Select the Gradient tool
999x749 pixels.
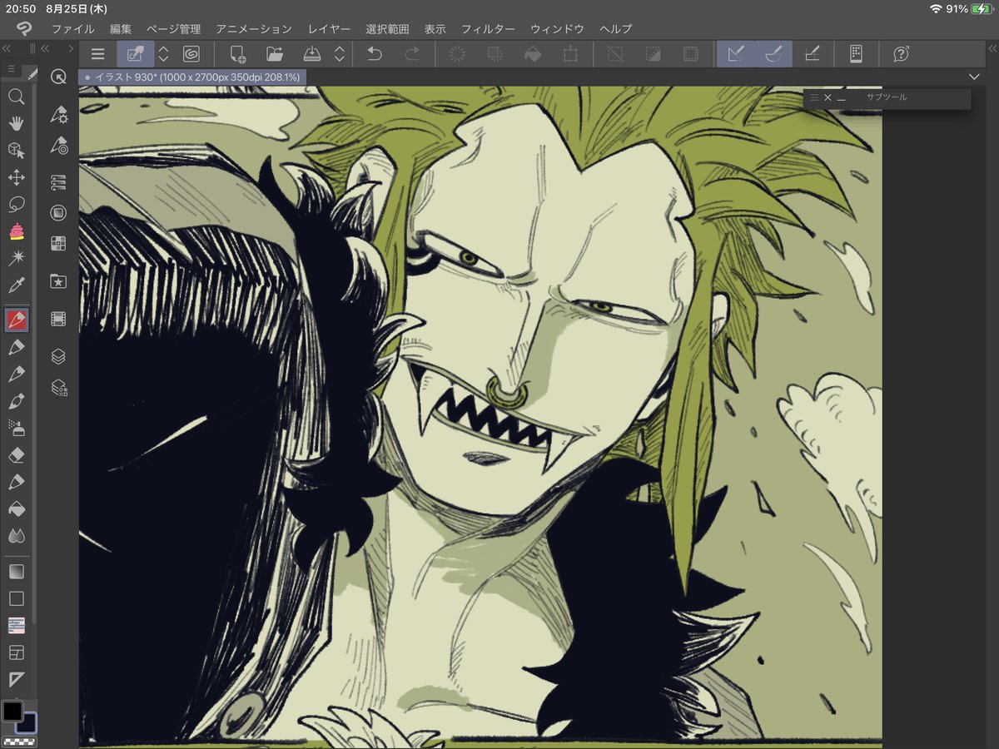tap(16, 572)
